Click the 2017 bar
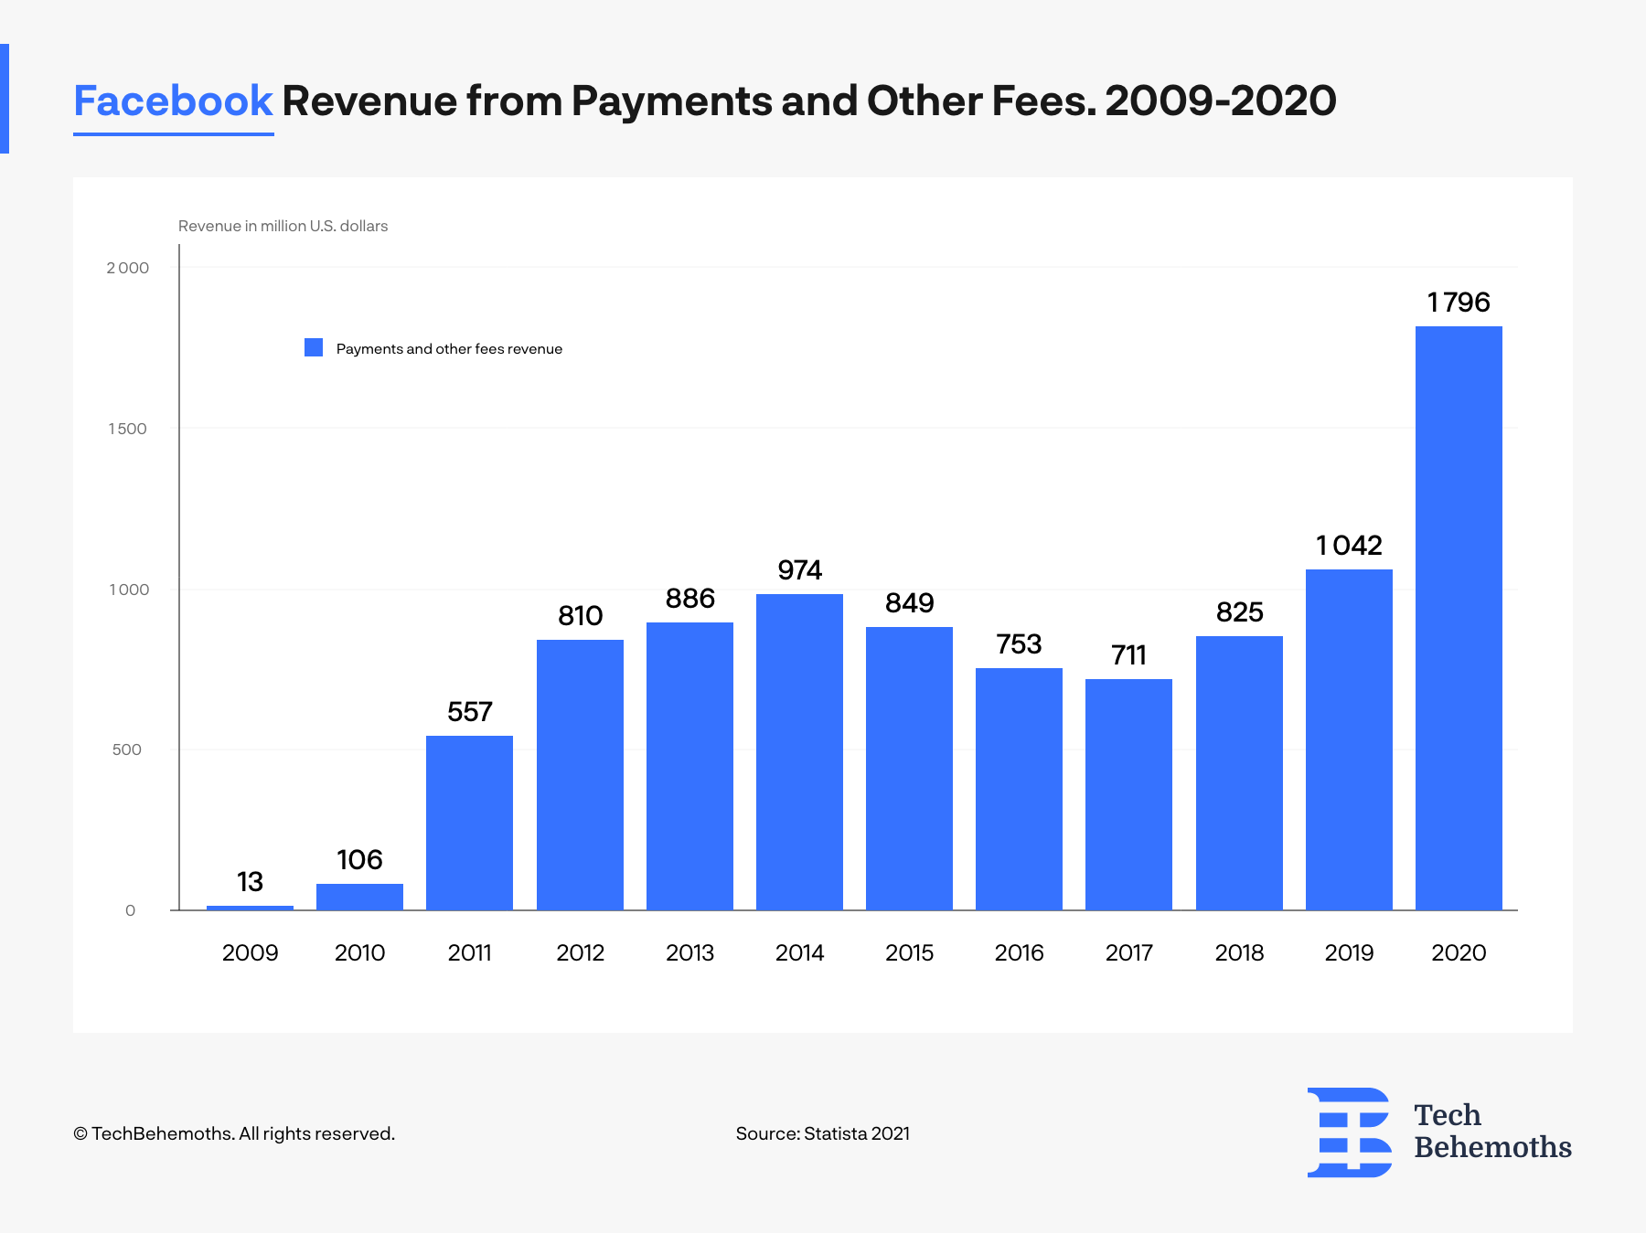1646x1233 pixels. tap(1128, 794)
